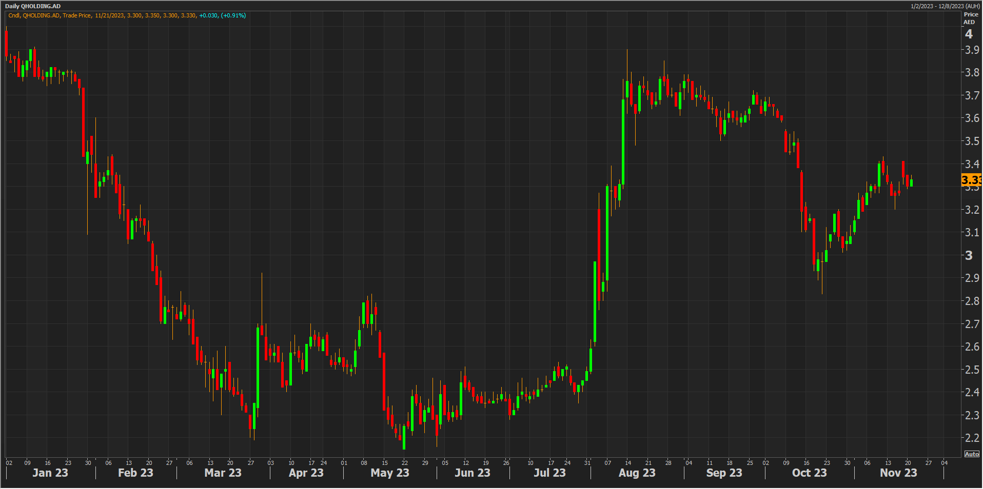Click the Jun 23 month label
The height and width of the screenshot is (489, 983).
coord(473,473)
